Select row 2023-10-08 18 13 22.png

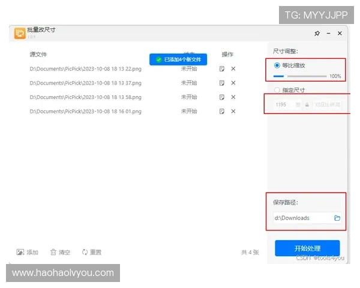tap(85, 69)
